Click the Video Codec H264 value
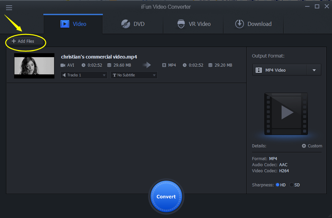Image resolution: width=332 pixels, height=218 pixels. point(284,171)
